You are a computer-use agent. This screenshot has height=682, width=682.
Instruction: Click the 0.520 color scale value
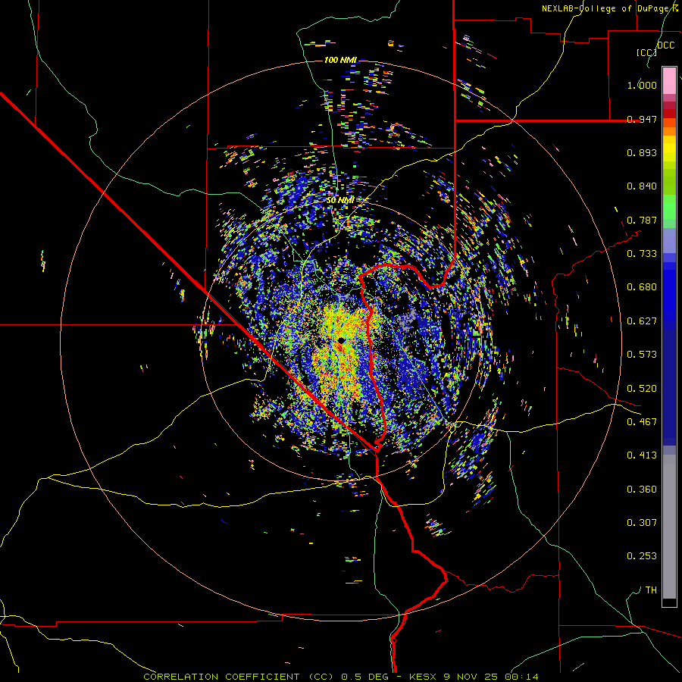point(642,389)
